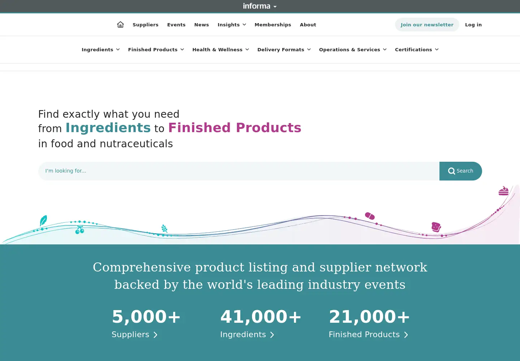The width and height of the screenshot is (520, 361).
Task: Focus the "I'm looking for..." search field
Action: coord(239,171)
